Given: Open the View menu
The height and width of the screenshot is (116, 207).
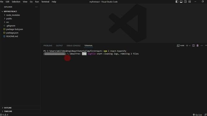Looking at the screenshot, I should click(25, 2).
